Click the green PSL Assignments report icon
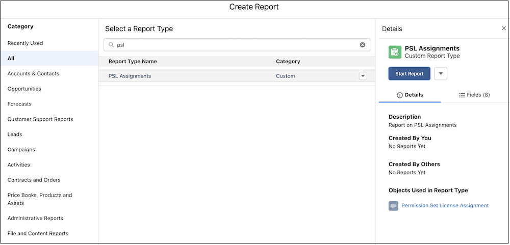The height and width of the screenshot is (245, 510). pyautogui.click(x=395, y=52)
